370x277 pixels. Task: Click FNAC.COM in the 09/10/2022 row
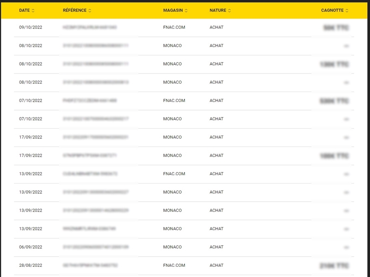174,27
